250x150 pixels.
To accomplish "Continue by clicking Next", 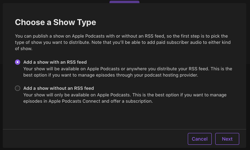I will 227,139.
